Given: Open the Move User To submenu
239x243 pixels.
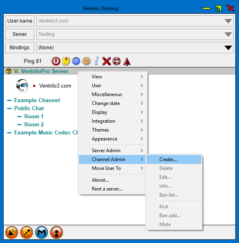Looking at the screenshot, I should (112, 168).
